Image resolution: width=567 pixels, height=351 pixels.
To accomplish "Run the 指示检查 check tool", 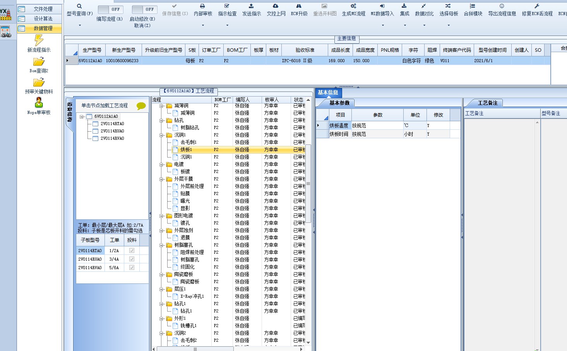I will point(227,10).
